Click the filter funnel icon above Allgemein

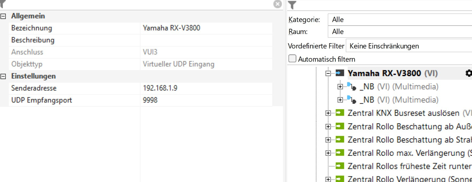click(3, 4)
